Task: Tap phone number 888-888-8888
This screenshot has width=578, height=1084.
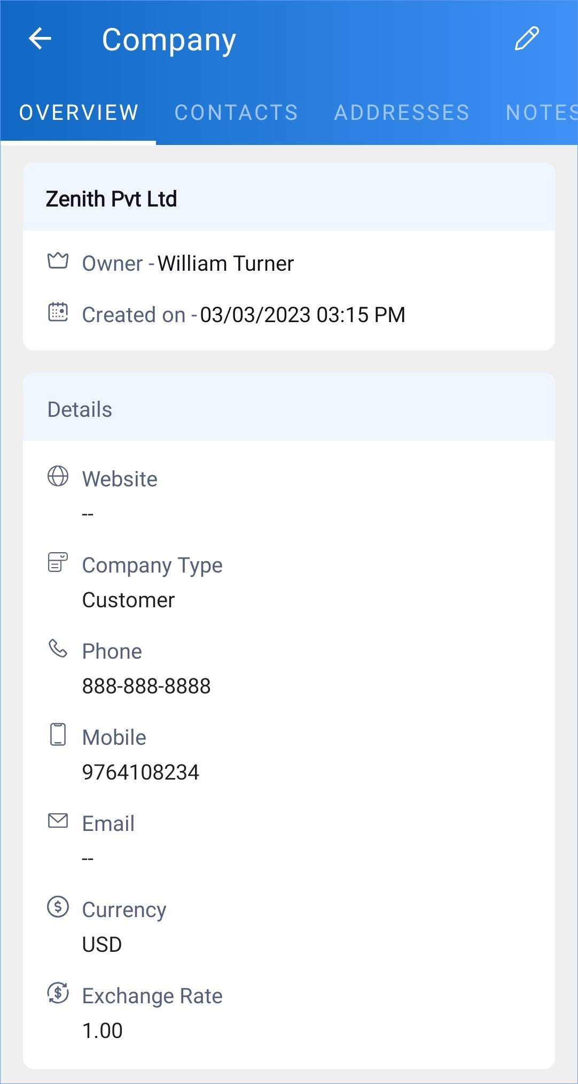Action: tap(146, 686)
